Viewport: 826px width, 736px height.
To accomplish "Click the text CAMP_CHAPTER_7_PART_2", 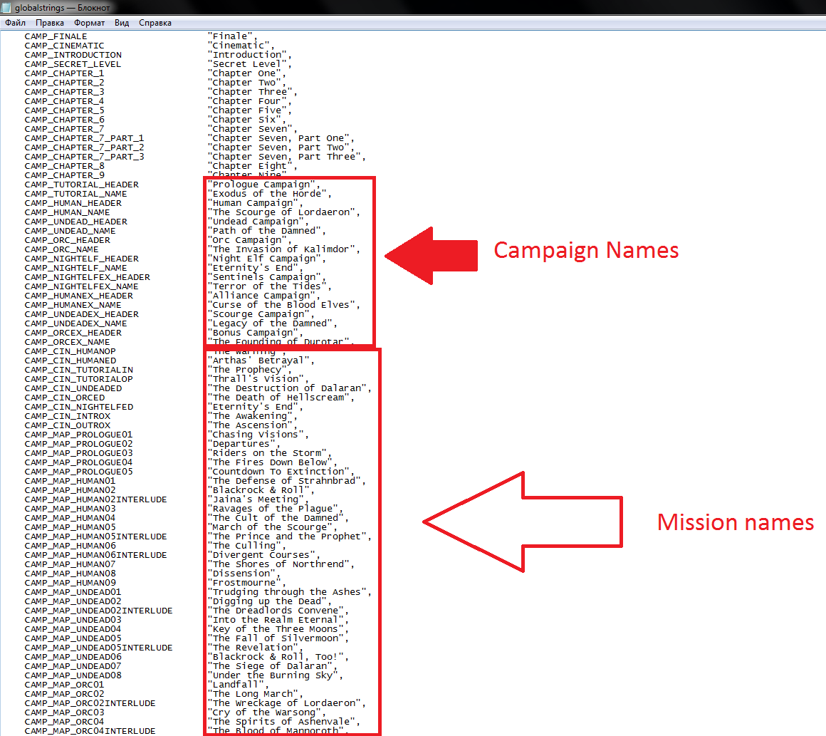I will tap(84, 147).
